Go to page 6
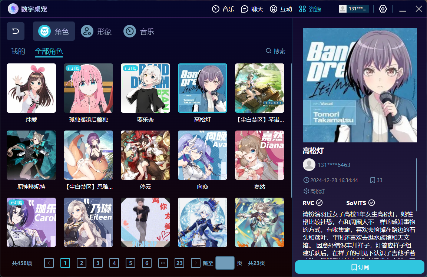 tap(147, 263)
